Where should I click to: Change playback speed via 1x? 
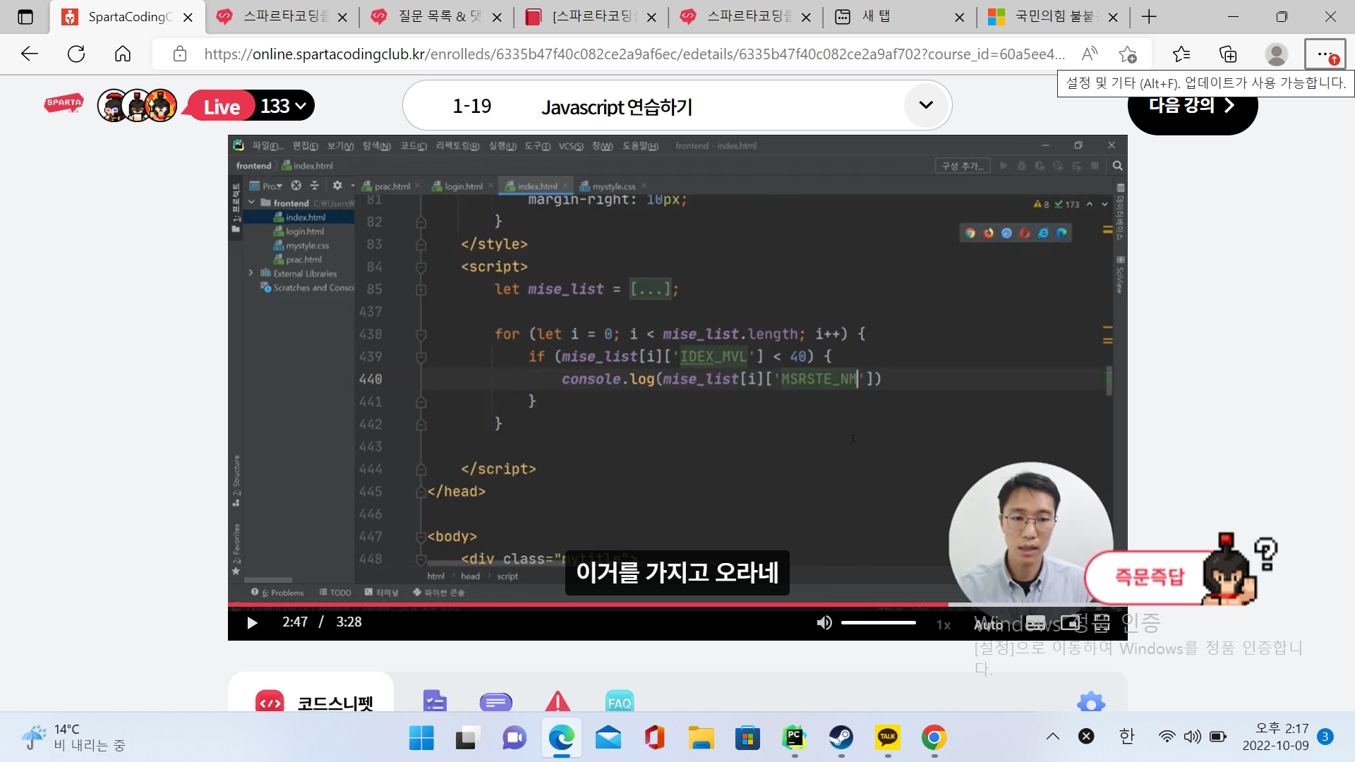[944, 624]
